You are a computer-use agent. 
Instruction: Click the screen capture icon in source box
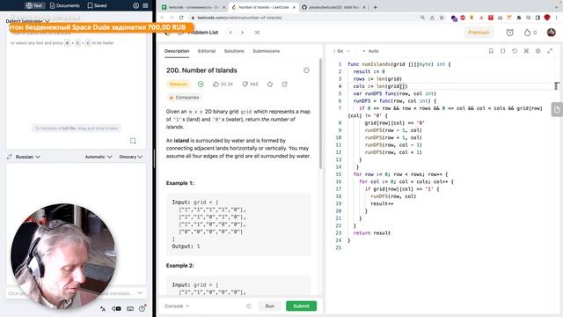pyautogui.click(x=133, y=141)
